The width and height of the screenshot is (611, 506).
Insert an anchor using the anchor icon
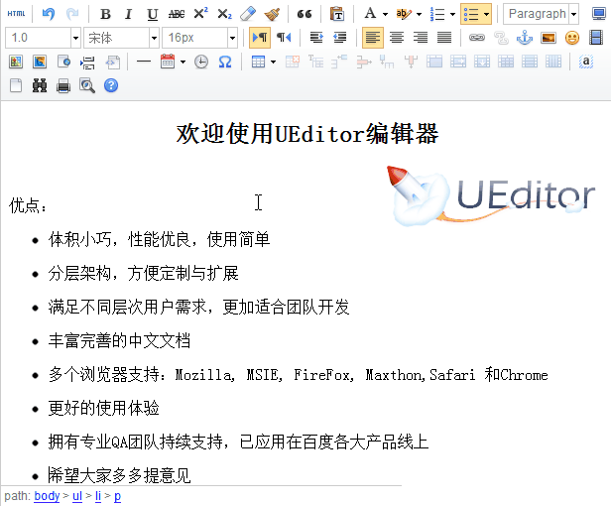point(525,38)
